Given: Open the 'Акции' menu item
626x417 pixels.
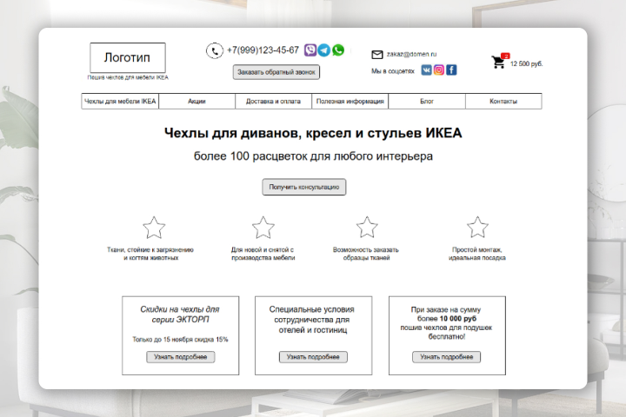Looking at the screenshot, I should [x=196, y=102].
